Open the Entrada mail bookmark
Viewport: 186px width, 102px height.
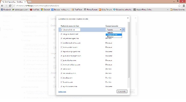coord(60,9)
